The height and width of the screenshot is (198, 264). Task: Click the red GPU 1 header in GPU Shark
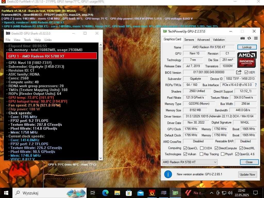point(52,56)
